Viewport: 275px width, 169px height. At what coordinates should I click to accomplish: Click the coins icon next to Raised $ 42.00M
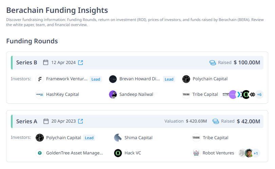(216, 121)
